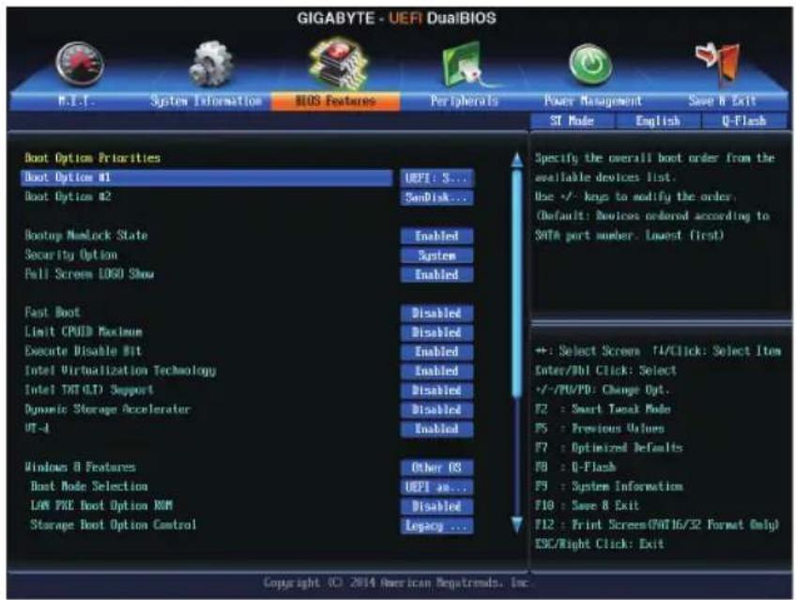Click the scrollbar up arrow
The height and width of the screenshot is (600, 796).
pyautogui.click(x=517, y=160)
